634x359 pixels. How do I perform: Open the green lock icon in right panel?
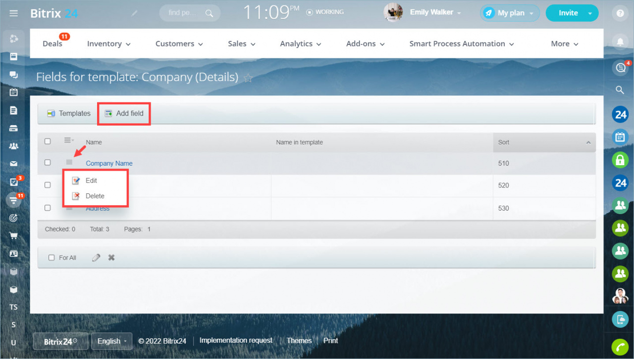click(x=620, y=160)
